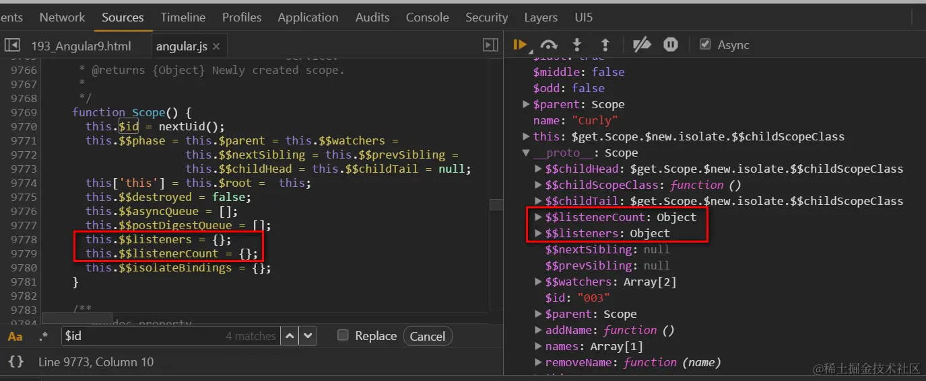Viewport: 926px width, 381px height.
Task: Click the 'this.$$destroyed = false;' line
Action: pyautogui.click(x=168, y=197)
